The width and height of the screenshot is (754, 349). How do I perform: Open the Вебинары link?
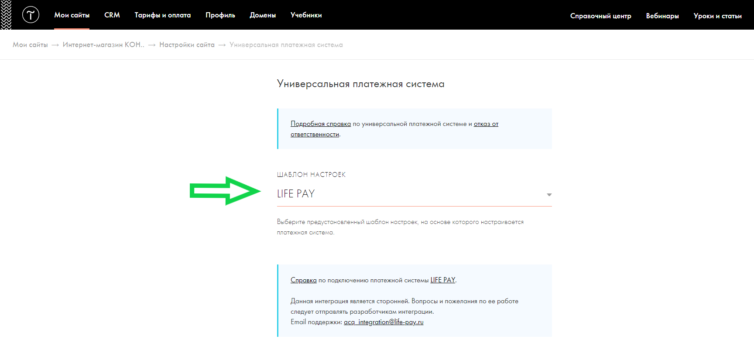click(662, 16)
